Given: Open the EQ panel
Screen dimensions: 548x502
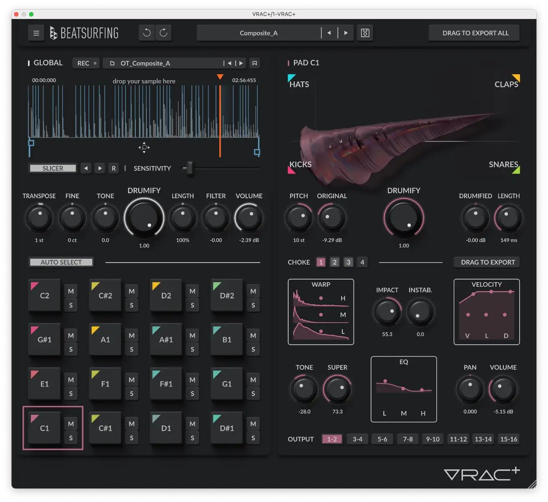Looking at the screenshot, I should (404, 389).
